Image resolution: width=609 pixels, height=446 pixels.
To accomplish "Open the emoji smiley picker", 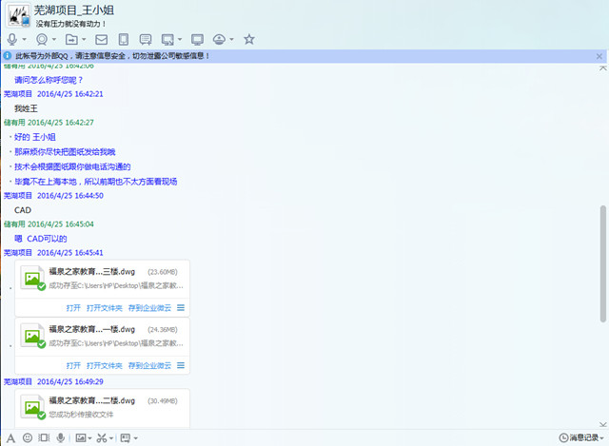I will 28,438.
